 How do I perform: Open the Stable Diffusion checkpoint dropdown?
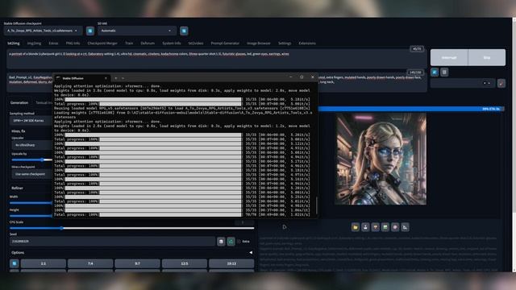point(43,31)
